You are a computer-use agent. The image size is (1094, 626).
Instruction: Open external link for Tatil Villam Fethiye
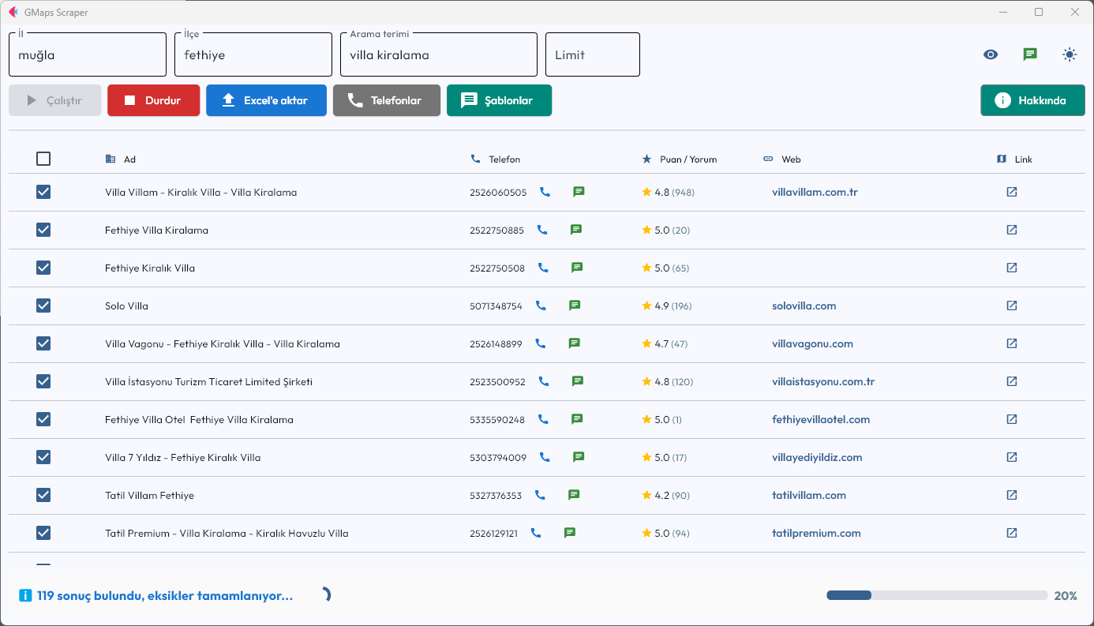click(1012, 495)
